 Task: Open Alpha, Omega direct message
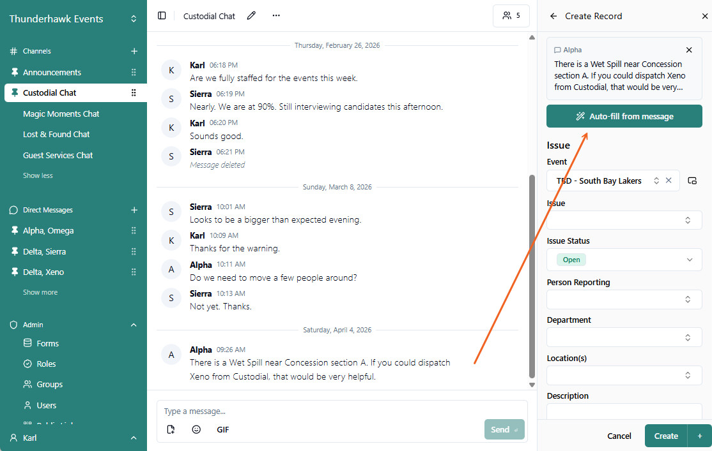(x=48, y=230)
